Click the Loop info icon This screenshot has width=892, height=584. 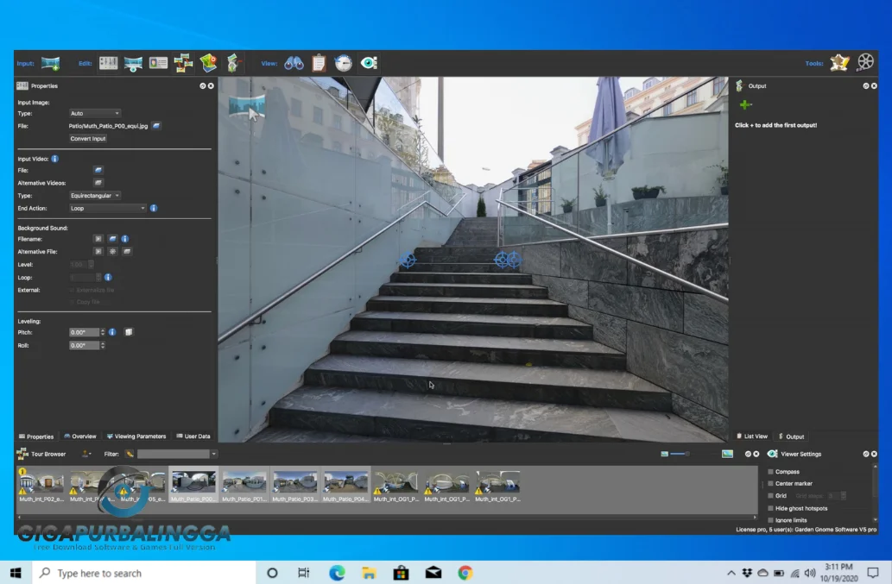108,277
